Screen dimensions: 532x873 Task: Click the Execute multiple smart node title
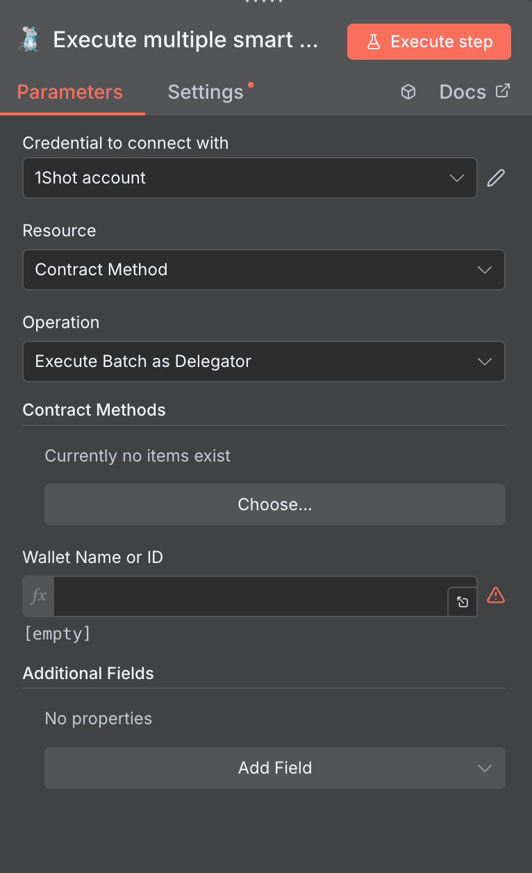pos(186,40)
